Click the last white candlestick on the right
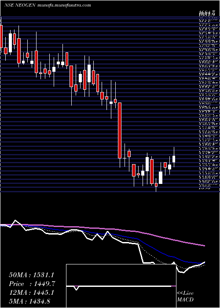This screenshot has width=220, height=308. [x=174, y=159]
